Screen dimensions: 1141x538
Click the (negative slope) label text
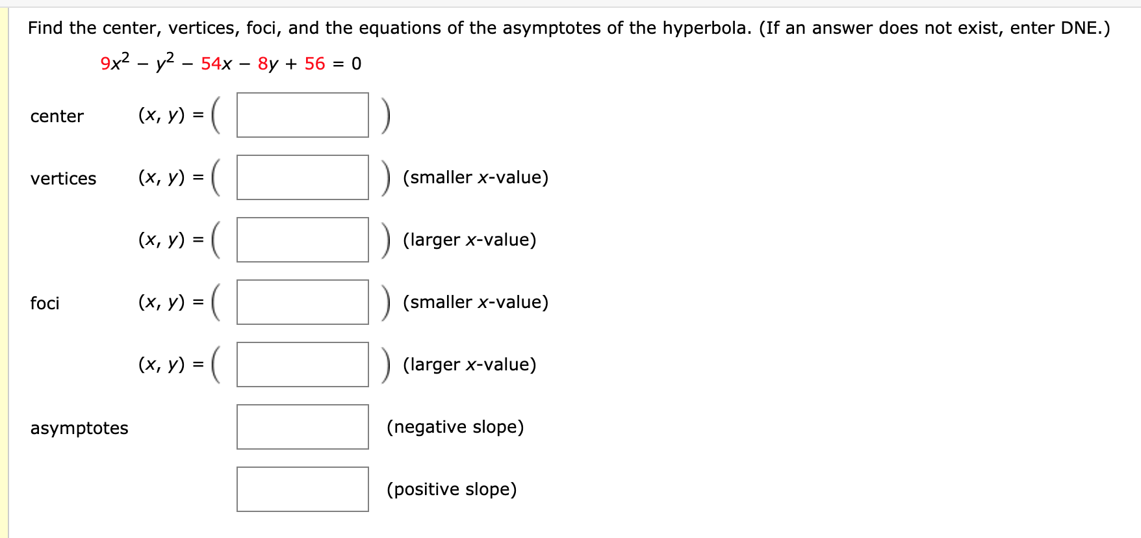[x=455, y=427]
